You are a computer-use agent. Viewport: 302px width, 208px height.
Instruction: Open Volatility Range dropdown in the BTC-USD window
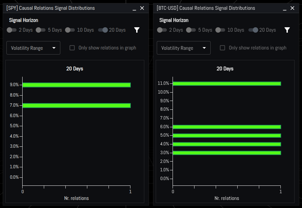[x=184, y=48]
